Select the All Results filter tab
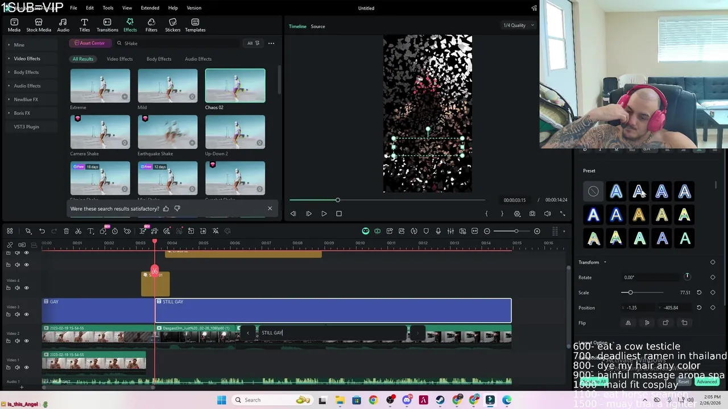 (83, 59)
